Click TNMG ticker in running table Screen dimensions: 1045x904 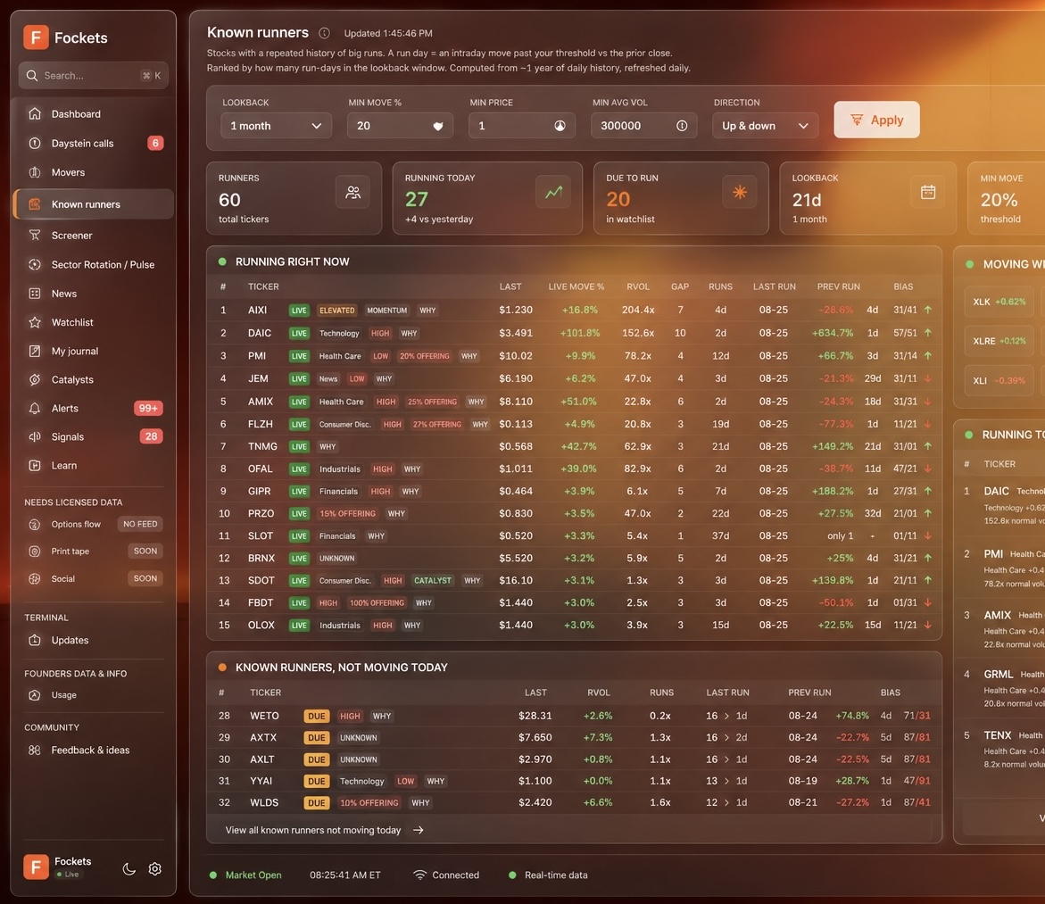[262, 447]
